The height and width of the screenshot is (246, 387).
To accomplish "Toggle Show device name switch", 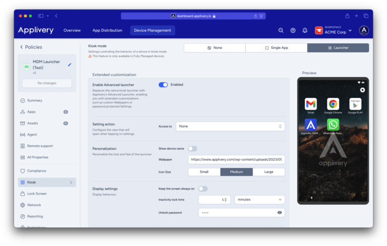I will coord(192,149).
